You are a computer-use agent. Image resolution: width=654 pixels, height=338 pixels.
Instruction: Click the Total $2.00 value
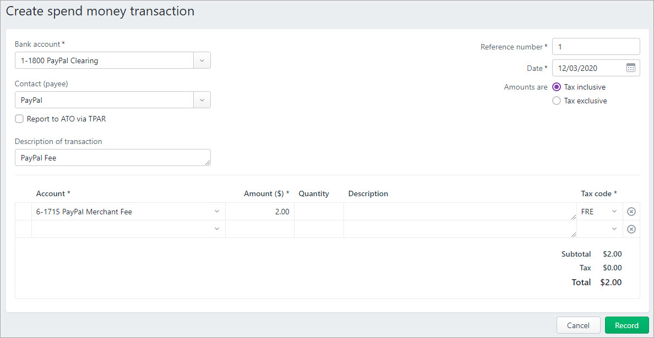point(611,282)
